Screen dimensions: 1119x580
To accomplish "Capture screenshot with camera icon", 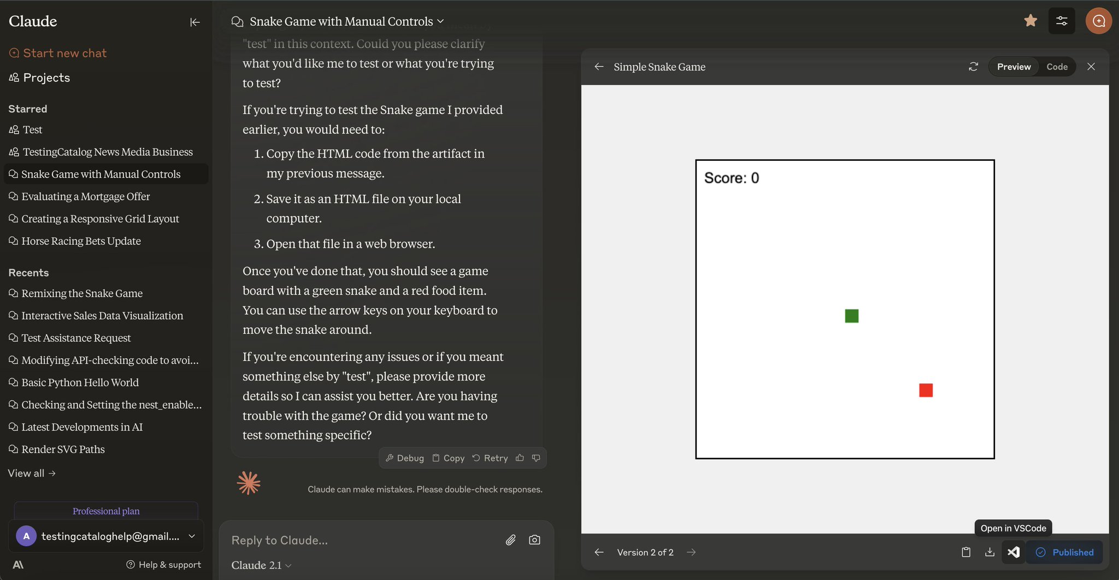I will [534, 540].
